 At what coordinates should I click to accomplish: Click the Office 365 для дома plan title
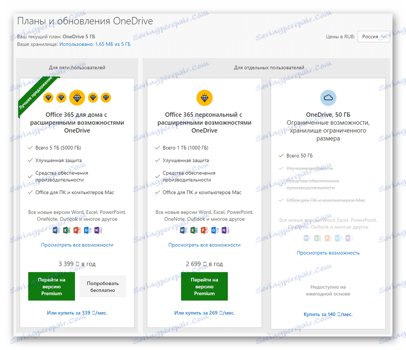click(x=77, y=122)
